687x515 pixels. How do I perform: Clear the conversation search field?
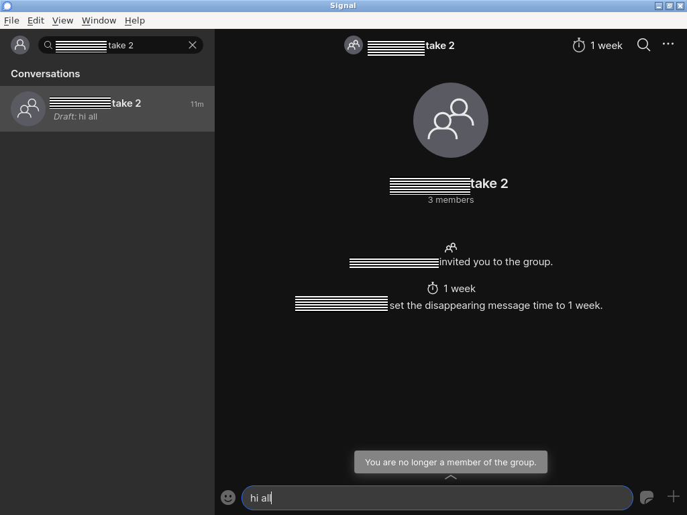click(x=193, y=45)
